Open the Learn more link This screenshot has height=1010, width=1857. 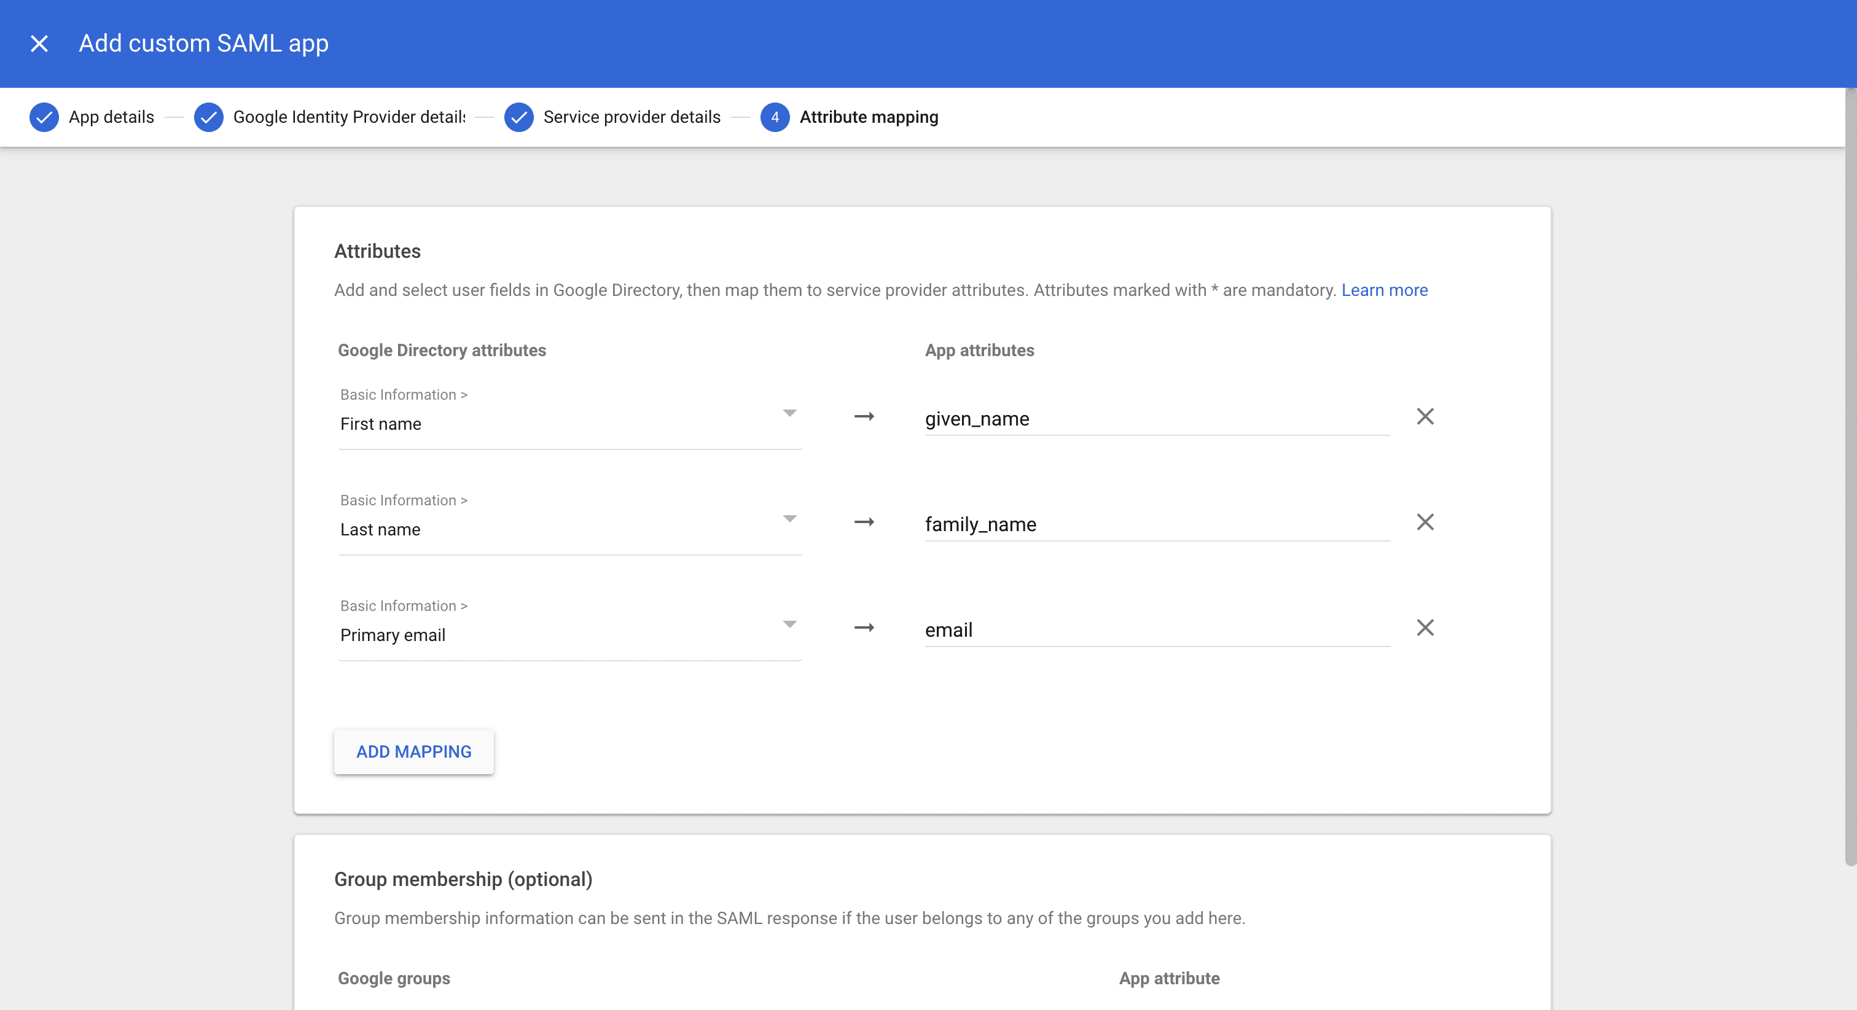(x=1384, y=290)
